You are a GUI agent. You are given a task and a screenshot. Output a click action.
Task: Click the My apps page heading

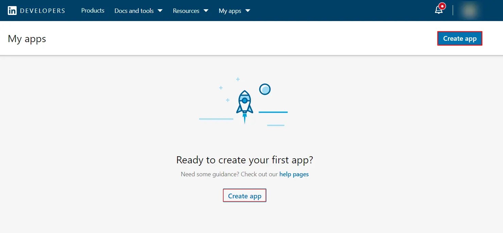(x=27, y=39)
